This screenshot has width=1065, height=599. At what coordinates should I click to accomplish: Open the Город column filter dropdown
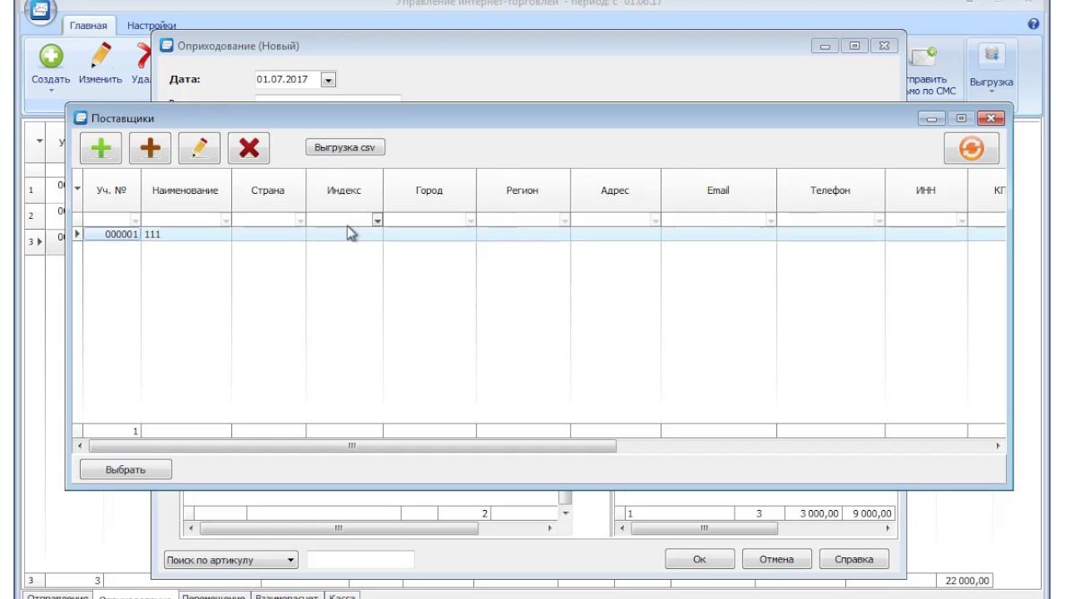click(x=470, y=220)
